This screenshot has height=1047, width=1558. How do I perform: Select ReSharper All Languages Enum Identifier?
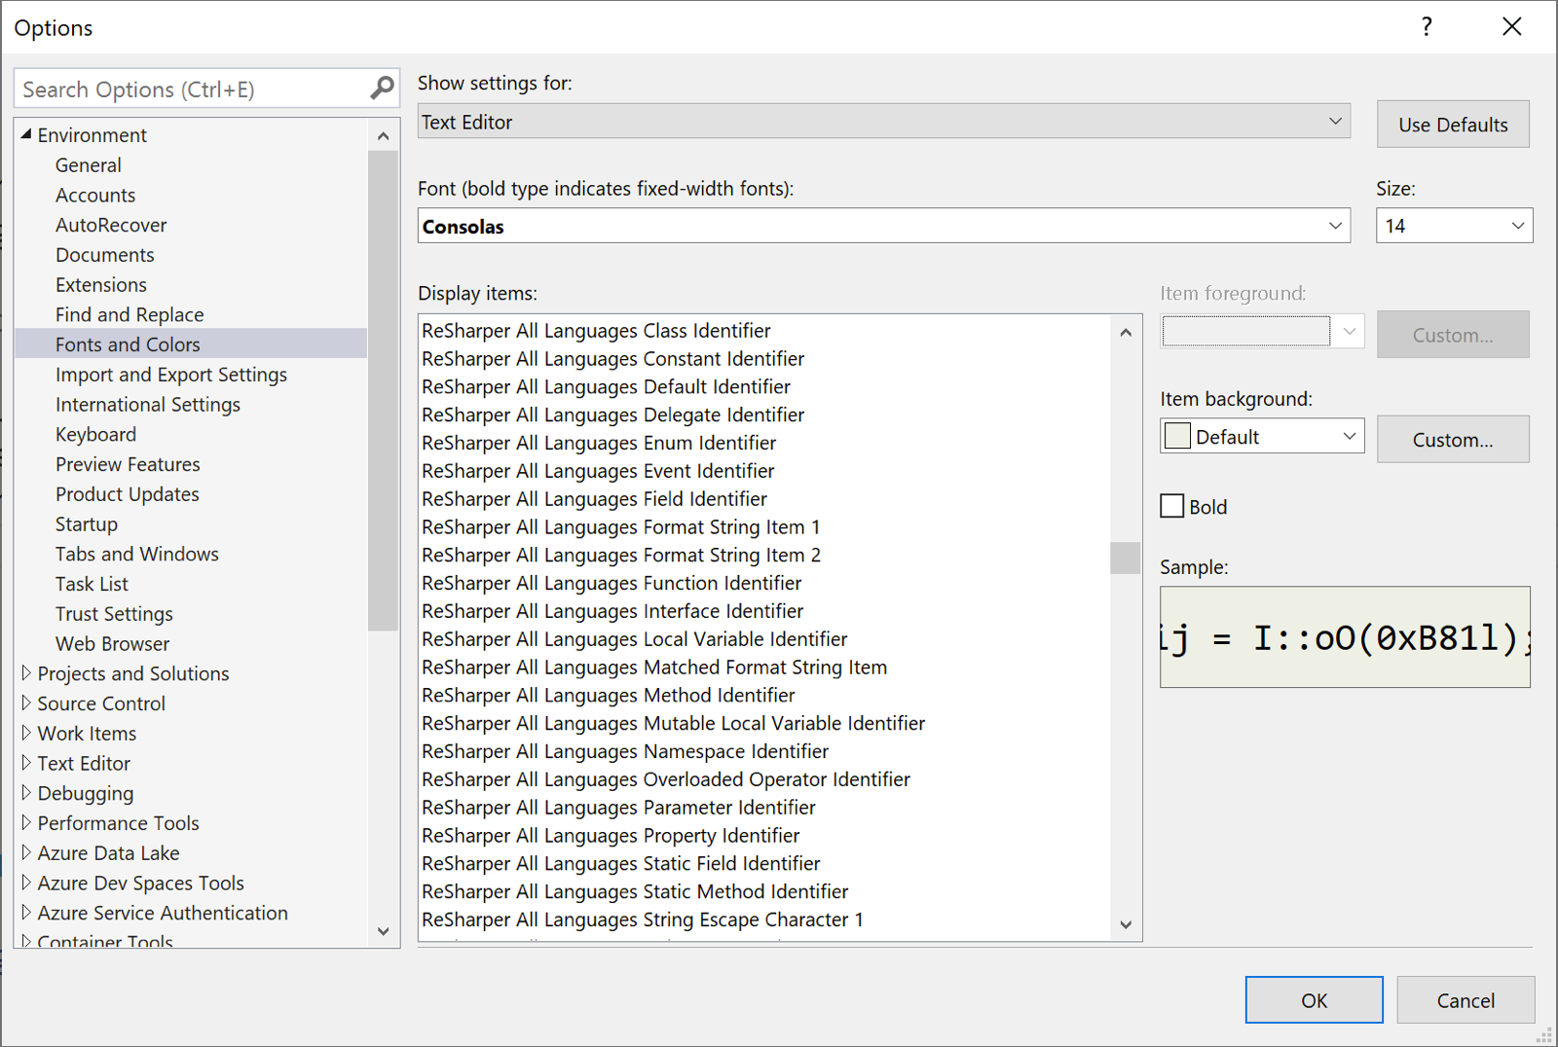tap(599, 443)
